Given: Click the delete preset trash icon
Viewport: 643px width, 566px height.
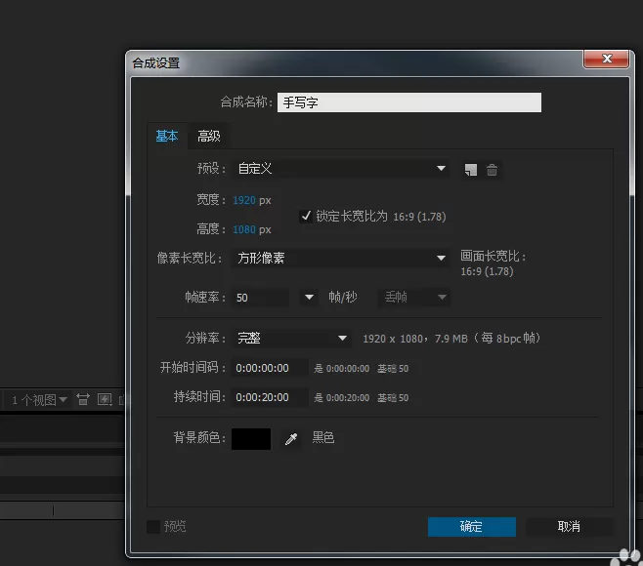Looking at the screenshot, I should [x=492, y=170].
